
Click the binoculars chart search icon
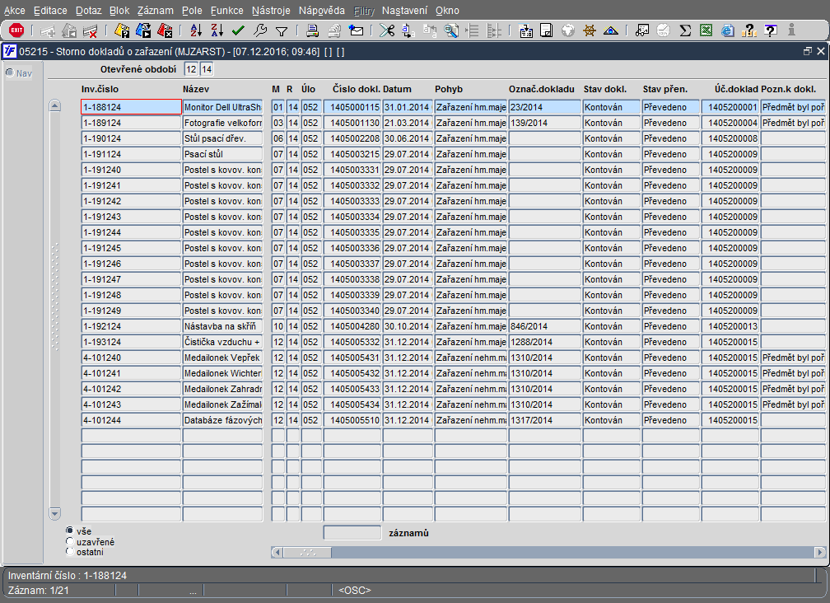pyautogui.click(x=642, y=30)
